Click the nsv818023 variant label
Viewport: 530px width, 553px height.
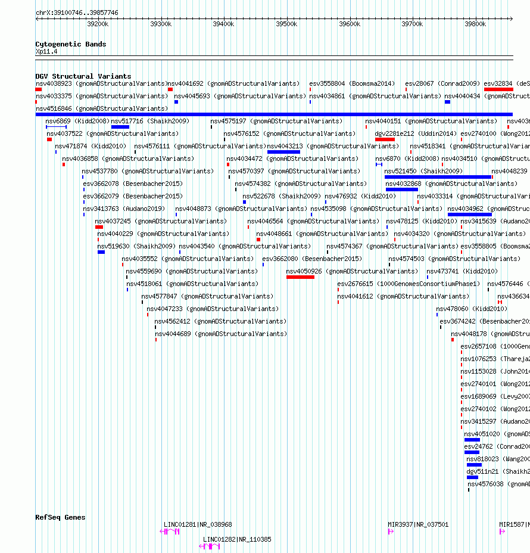498,459
